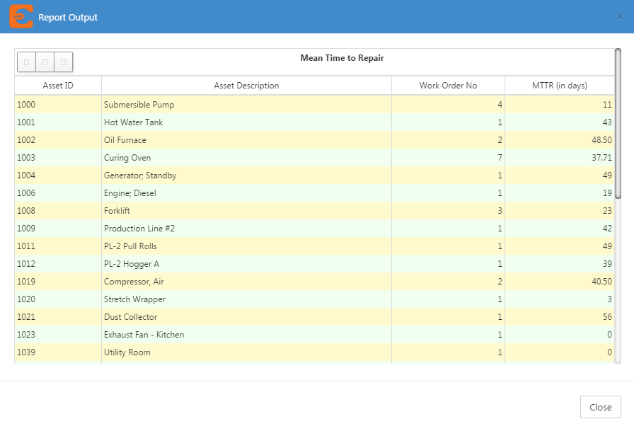Image resolution: width=634 pixels, height=431 pixels.
Task: Click asset ID 1020
Action: tap(26, 299)
